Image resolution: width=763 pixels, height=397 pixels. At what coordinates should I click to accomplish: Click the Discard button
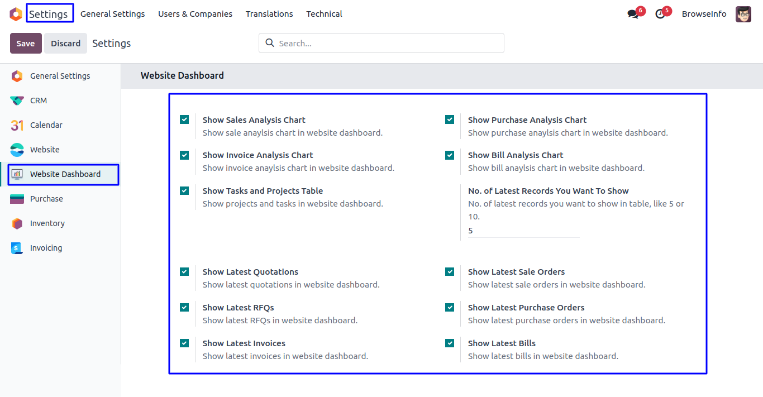[x=66, y=44]
